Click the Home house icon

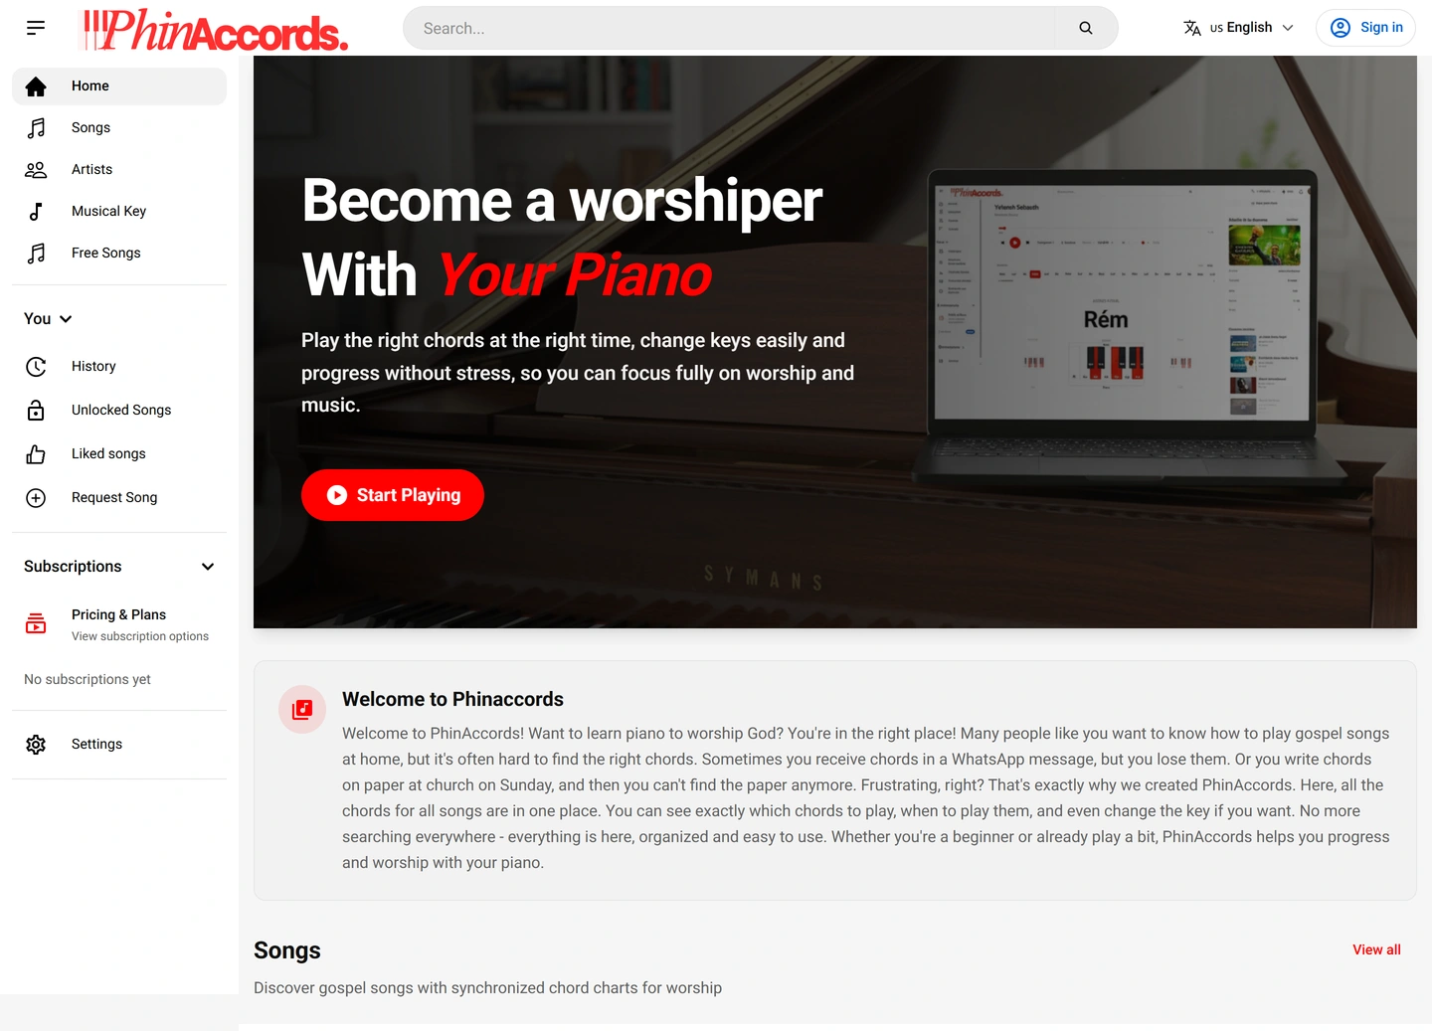tap(36, 86)
